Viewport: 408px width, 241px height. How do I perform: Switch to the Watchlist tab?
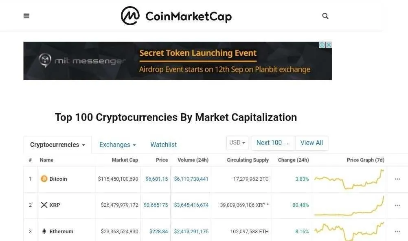(163, 145)
